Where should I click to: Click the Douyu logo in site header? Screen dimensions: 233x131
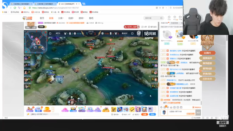[27, 18]
